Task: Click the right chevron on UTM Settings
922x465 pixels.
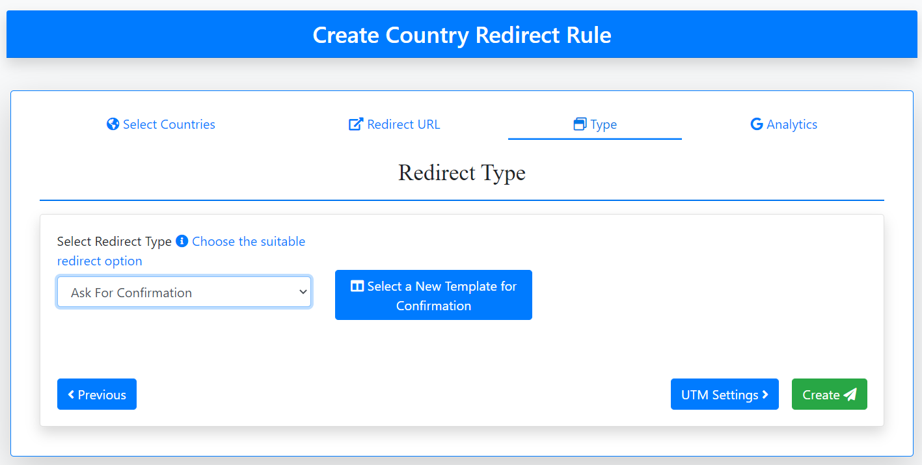Action: point(765,395)
